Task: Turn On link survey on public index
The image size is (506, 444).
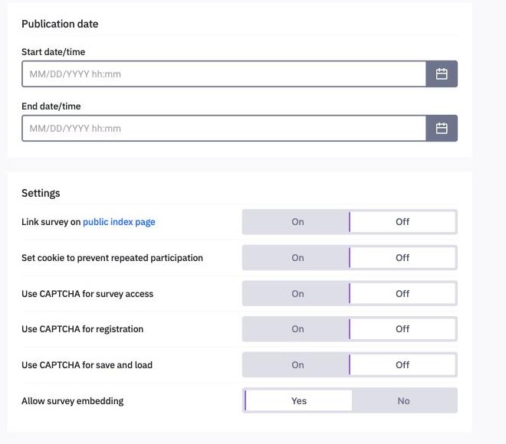Action: pyautogui.click(x=296, y=222)
